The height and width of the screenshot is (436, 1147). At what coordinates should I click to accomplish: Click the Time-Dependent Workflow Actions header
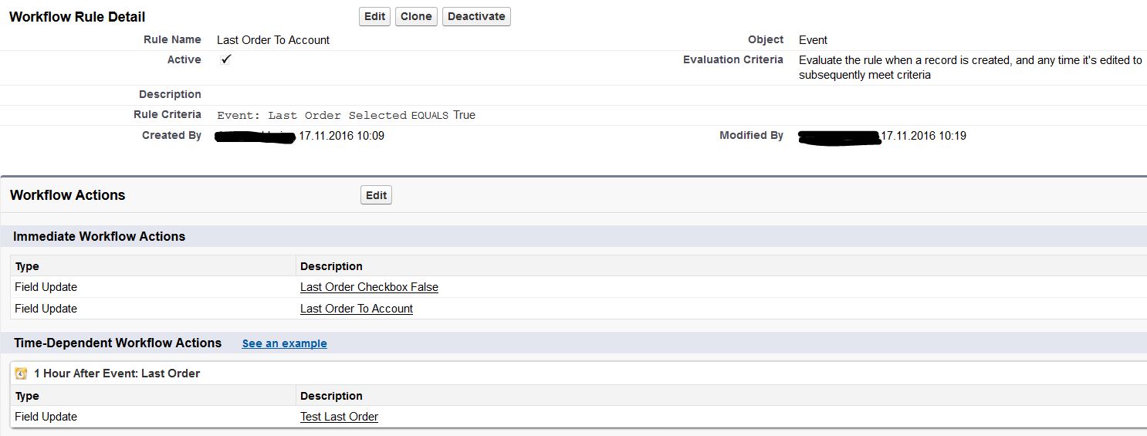117,343
